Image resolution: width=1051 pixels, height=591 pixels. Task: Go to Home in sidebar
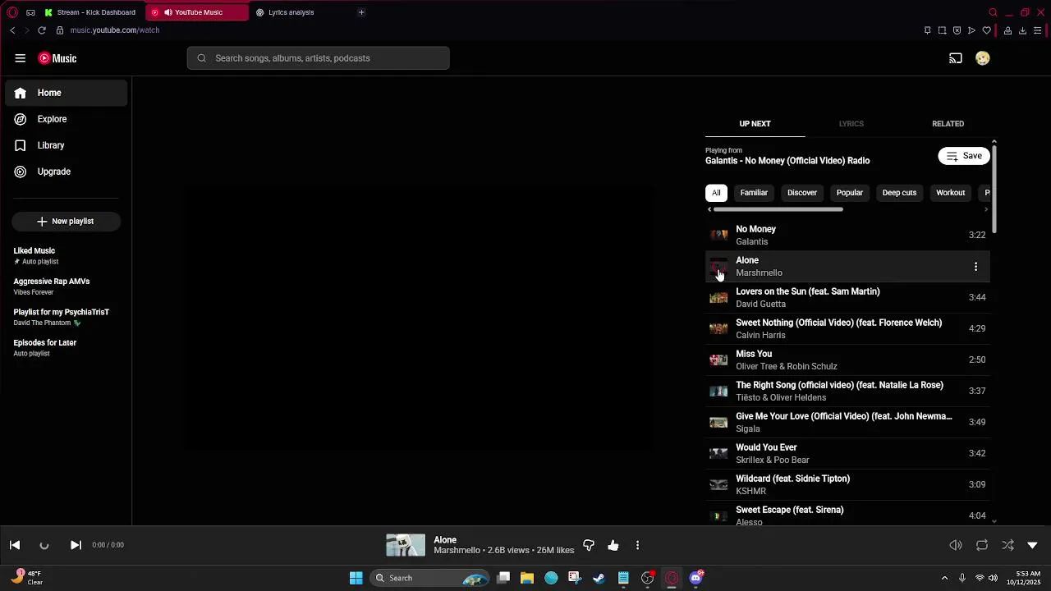pyautogui.click(x=67, y=93)
